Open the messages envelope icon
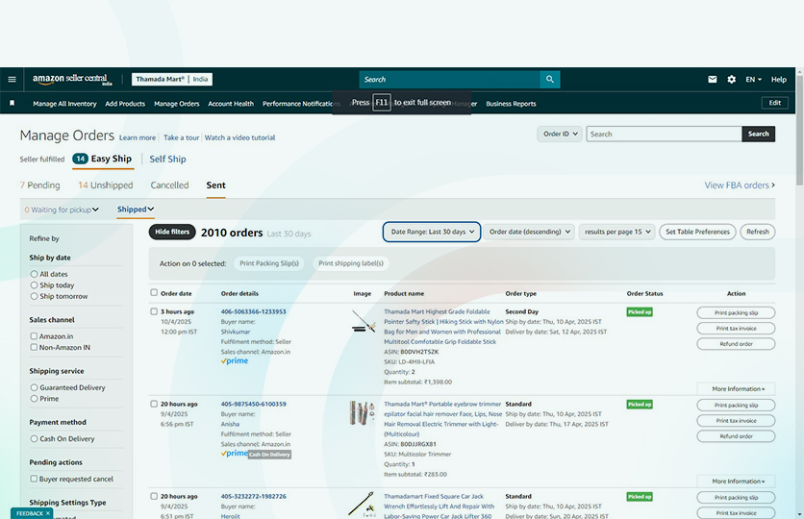 tap(713, 80)
